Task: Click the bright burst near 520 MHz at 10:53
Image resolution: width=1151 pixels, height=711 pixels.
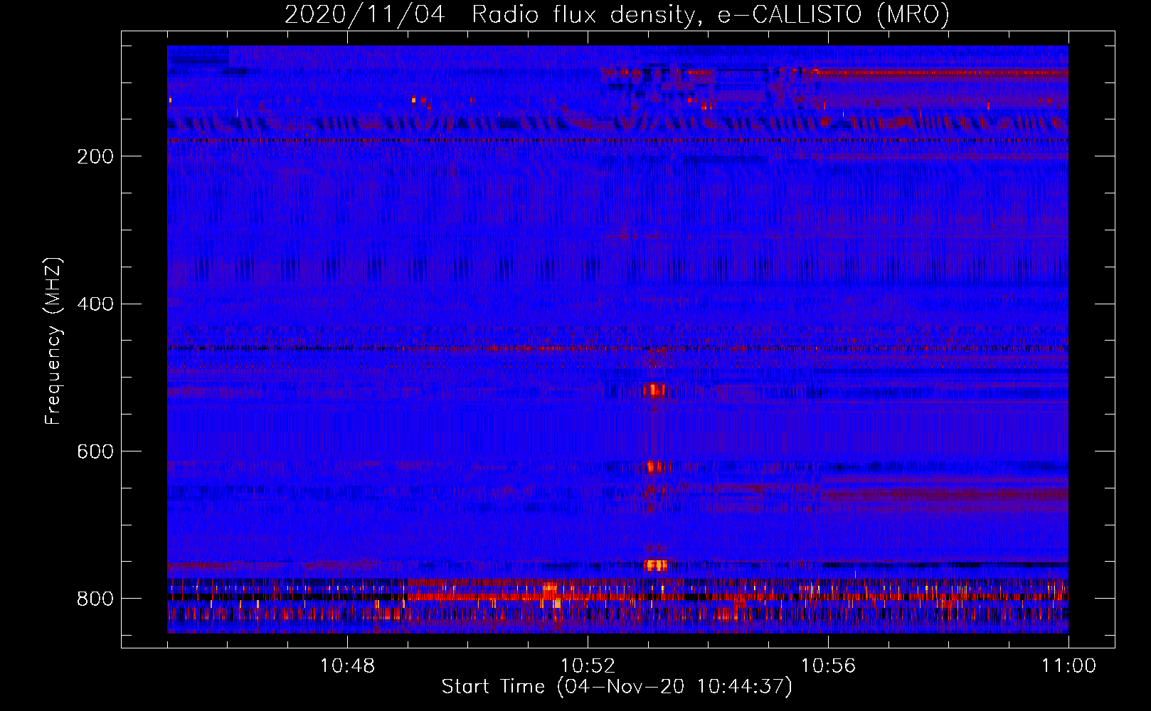Action: (x=654, y=390)
